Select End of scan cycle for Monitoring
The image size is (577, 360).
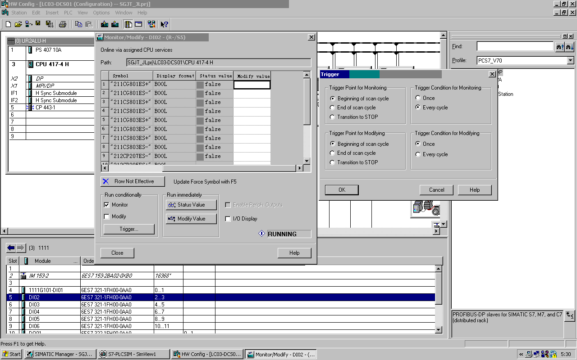[333, 108]
